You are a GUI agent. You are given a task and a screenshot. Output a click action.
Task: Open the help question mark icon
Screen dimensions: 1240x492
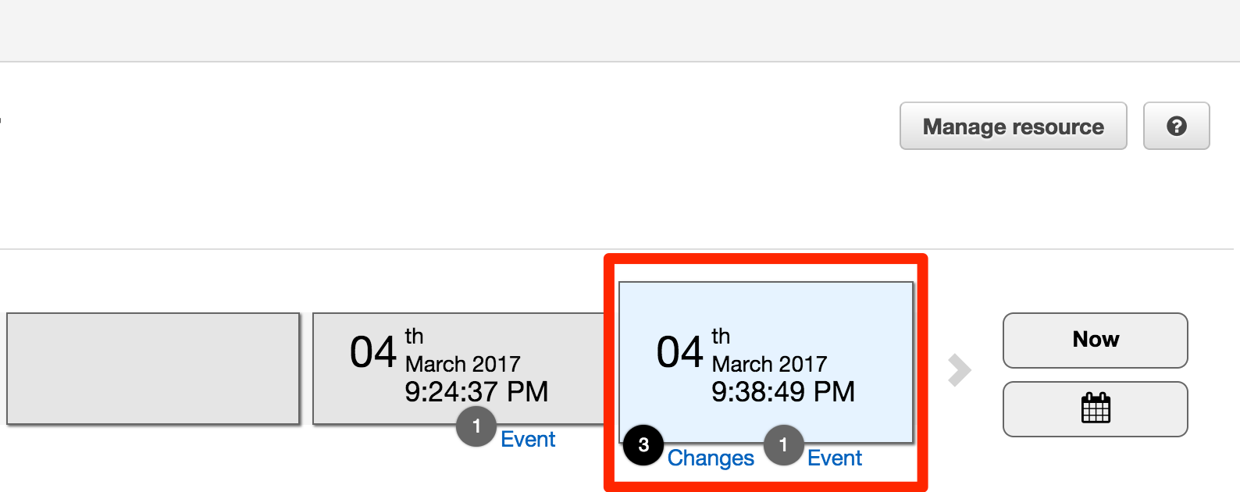click(1176, 126)
